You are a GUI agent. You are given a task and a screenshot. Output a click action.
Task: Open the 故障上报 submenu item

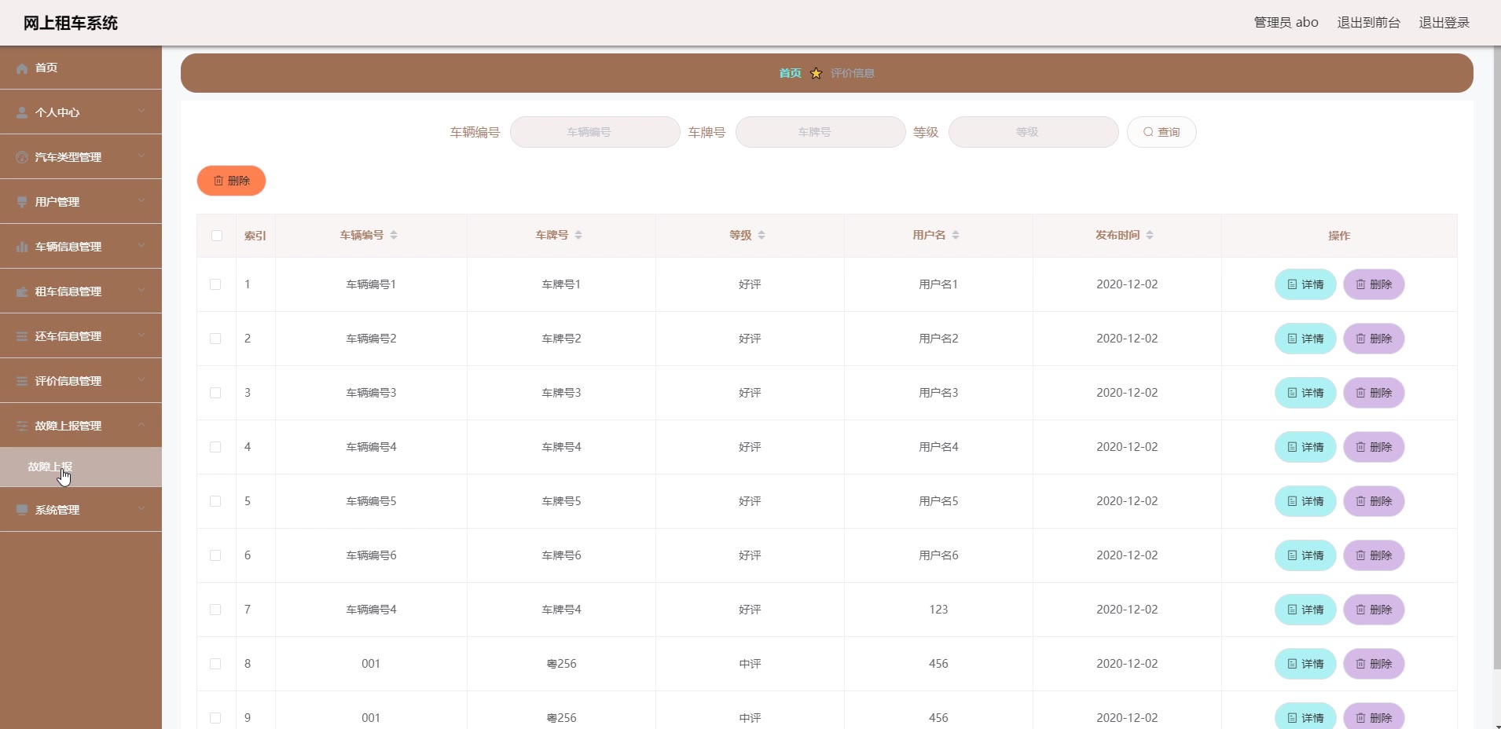pyautogui.click(x=81, y=467)
